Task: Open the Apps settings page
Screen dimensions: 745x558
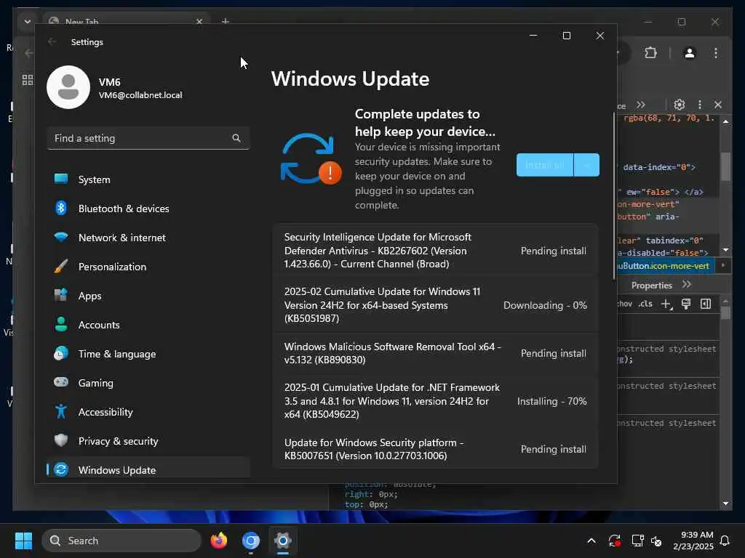Action: (148, 296)
